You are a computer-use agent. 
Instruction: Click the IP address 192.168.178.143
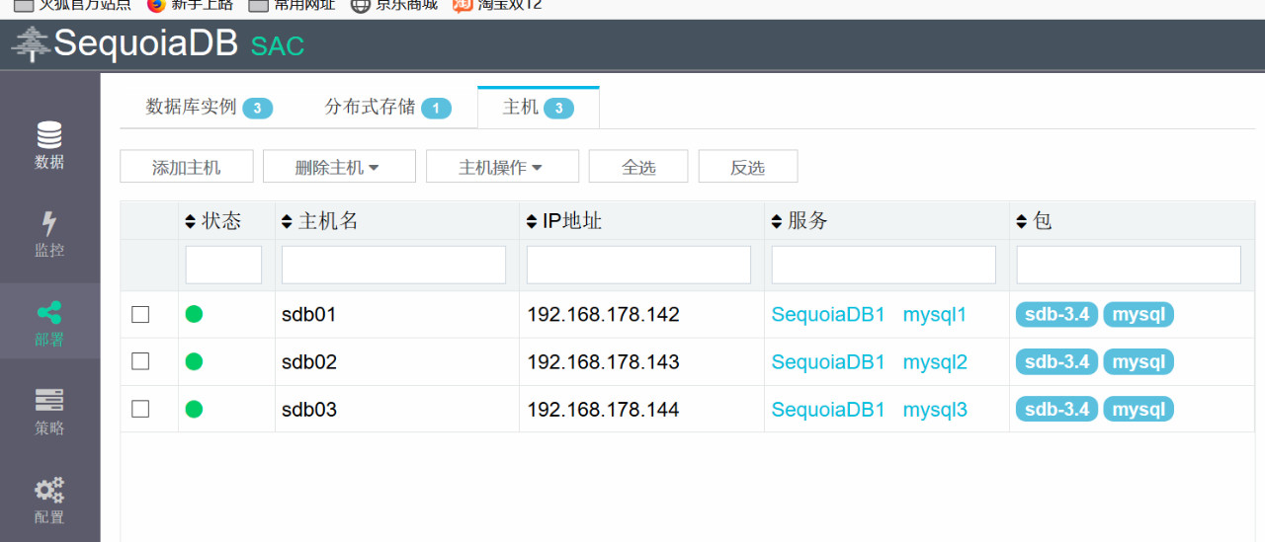[x=603, y=362]
